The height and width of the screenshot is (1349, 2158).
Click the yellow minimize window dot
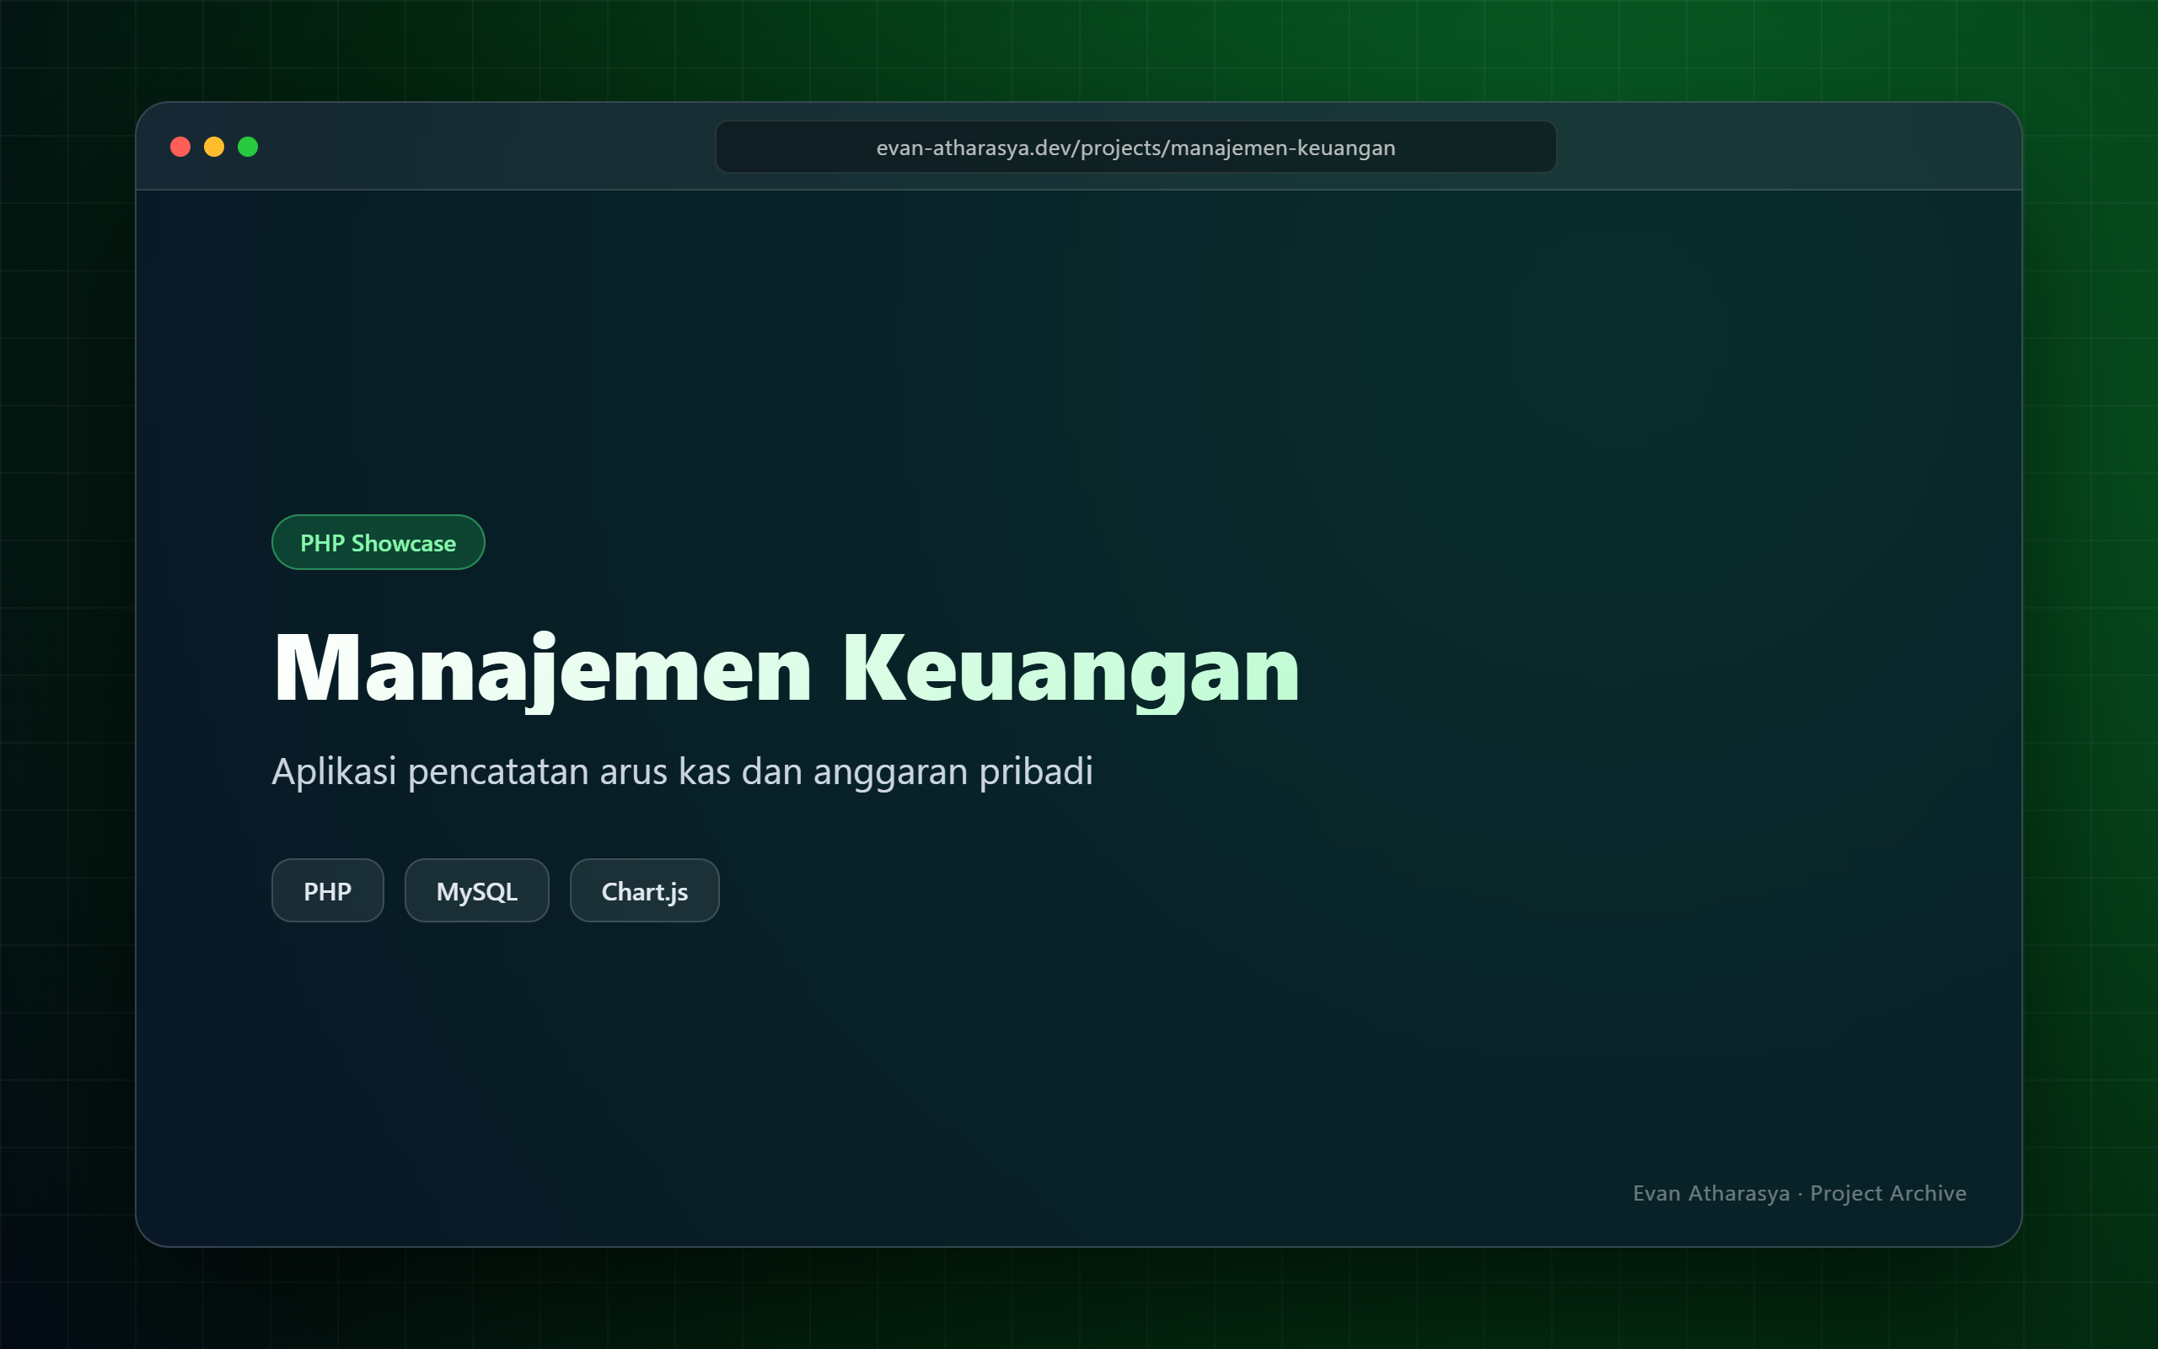214,147
